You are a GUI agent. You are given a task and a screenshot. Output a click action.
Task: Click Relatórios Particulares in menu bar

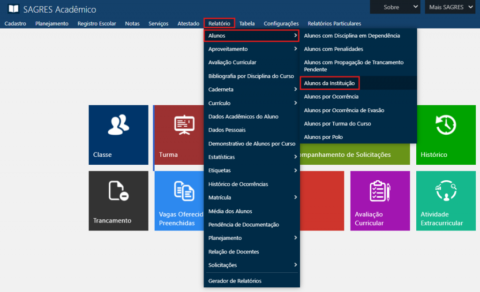click(334, 23)
